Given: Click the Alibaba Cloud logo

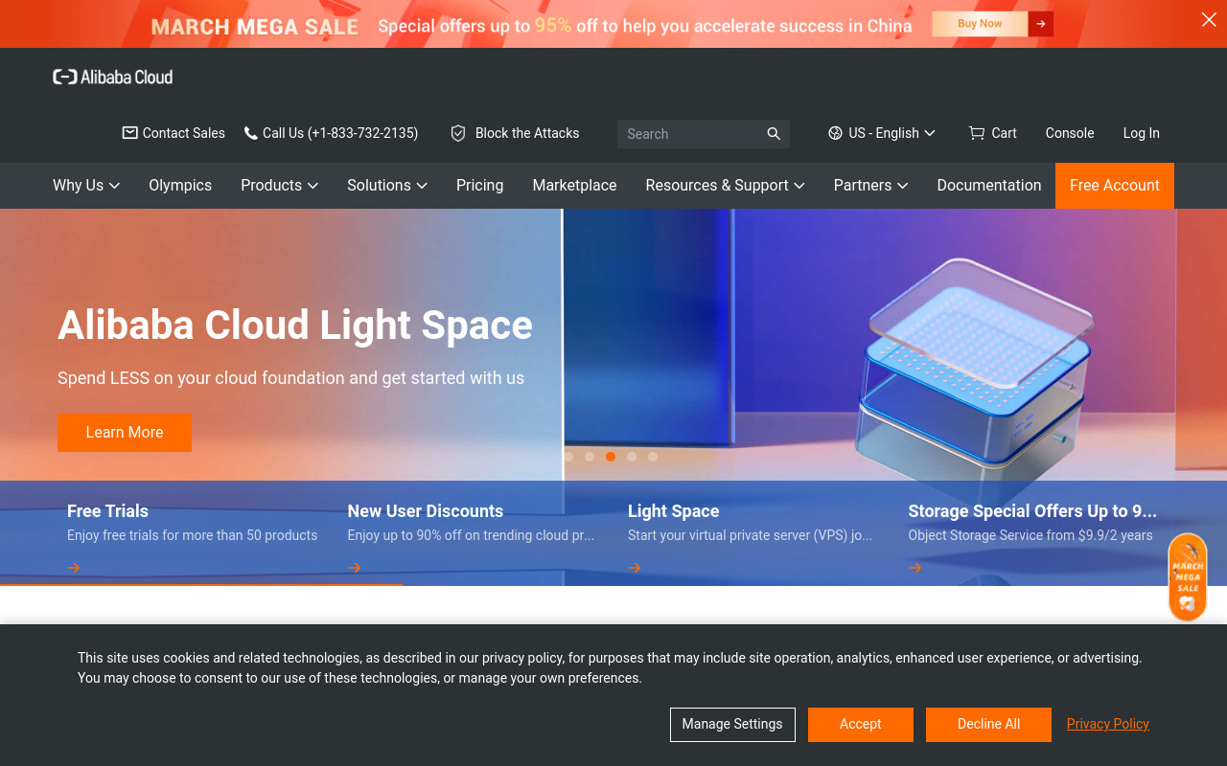Looking at the screenshot, I should point(113,77).
